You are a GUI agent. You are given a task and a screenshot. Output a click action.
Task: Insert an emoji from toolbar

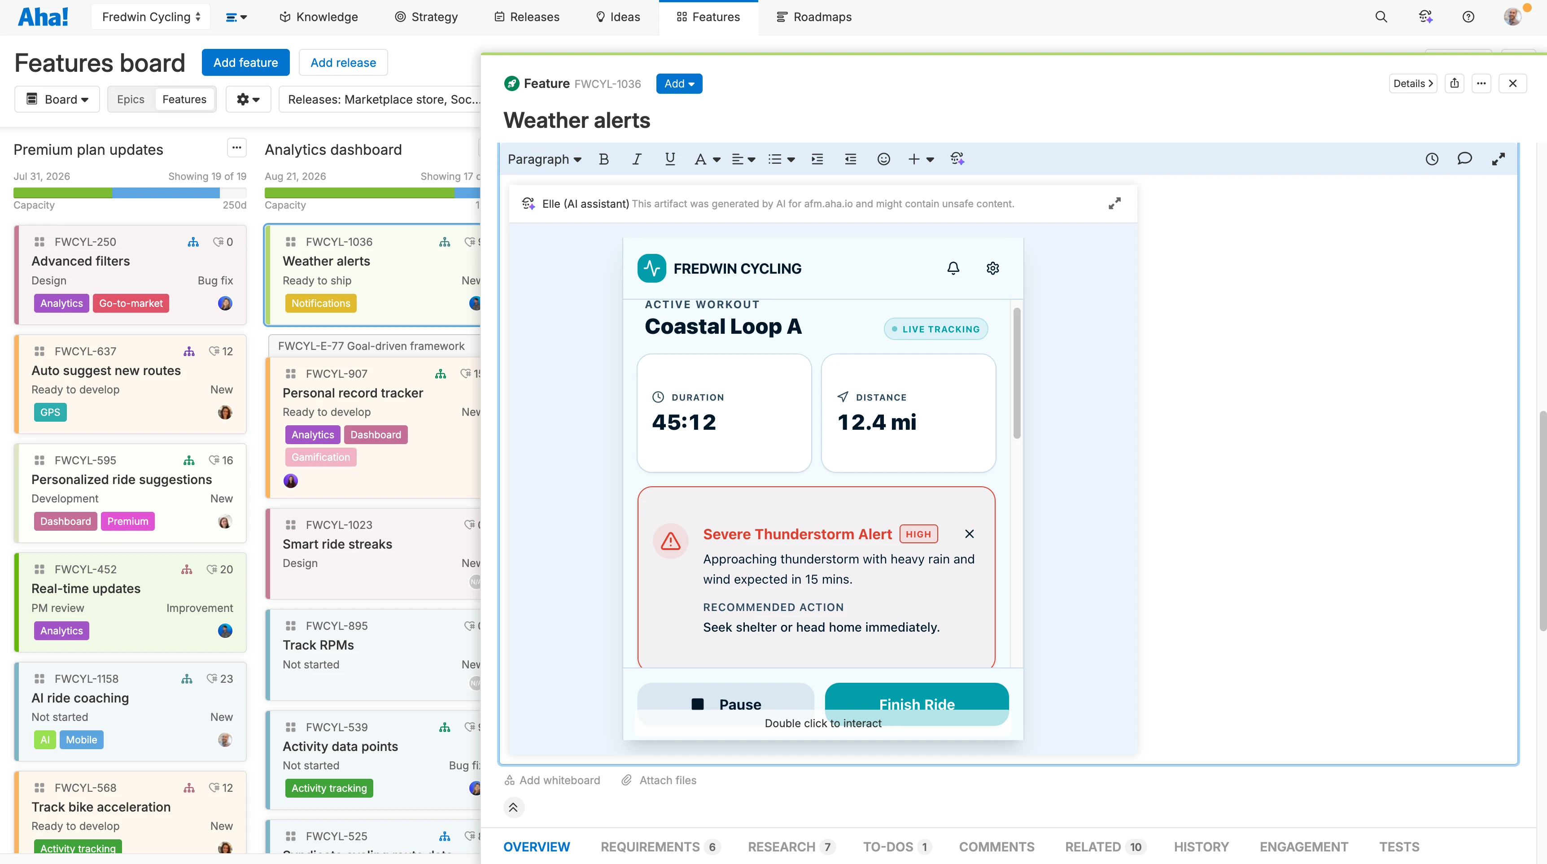coord(883,159)
